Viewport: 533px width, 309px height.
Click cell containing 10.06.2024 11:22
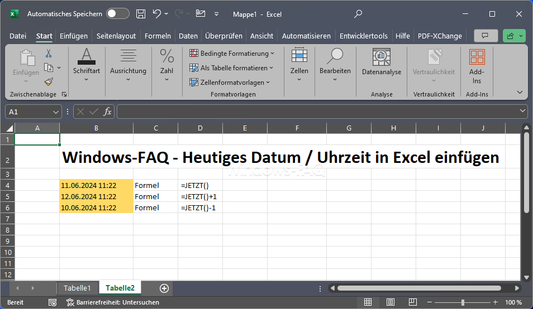[96, 207]
